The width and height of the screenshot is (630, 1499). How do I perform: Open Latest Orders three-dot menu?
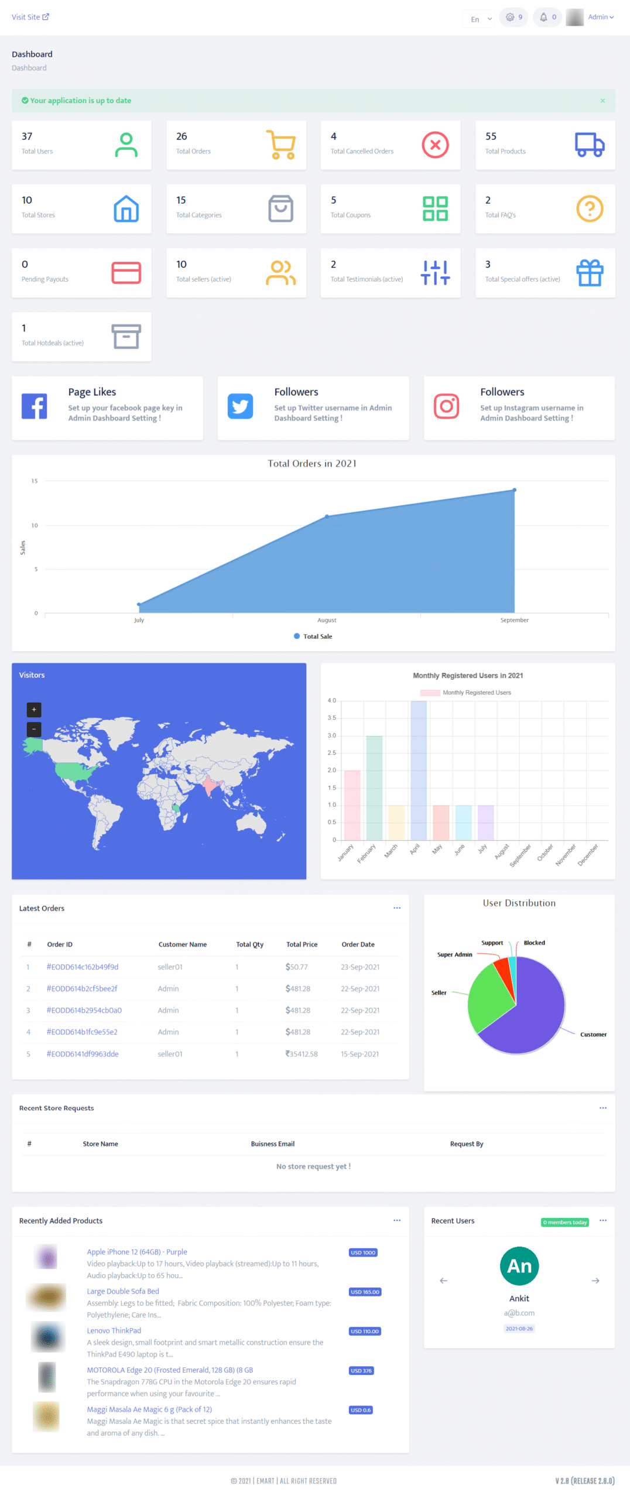pyautogui.click(x=397, y=908)
